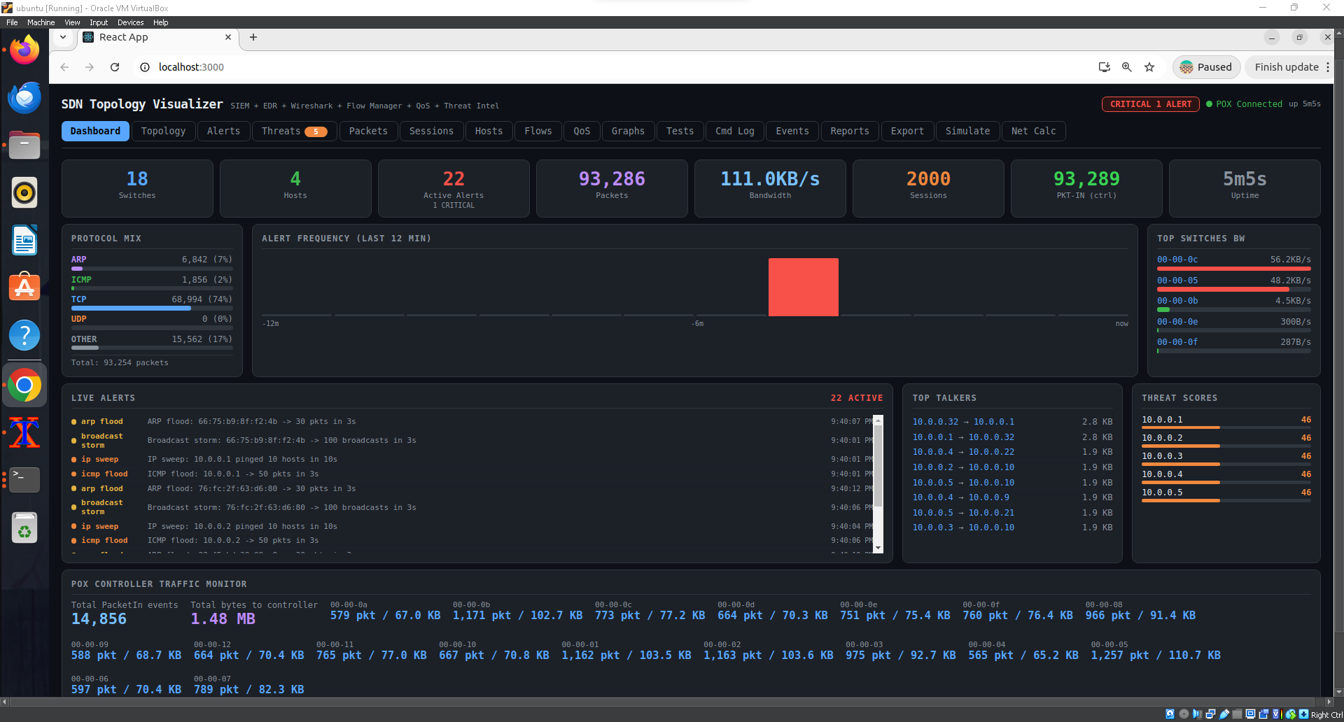Image resolution: width=1344 pixels, height=722 pixels.
Task: Go to the Net Calc tab
Action: [1033, 131]
